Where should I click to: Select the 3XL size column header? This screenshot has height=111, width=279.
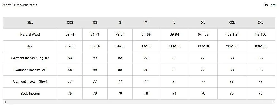(x=260, y=22)
